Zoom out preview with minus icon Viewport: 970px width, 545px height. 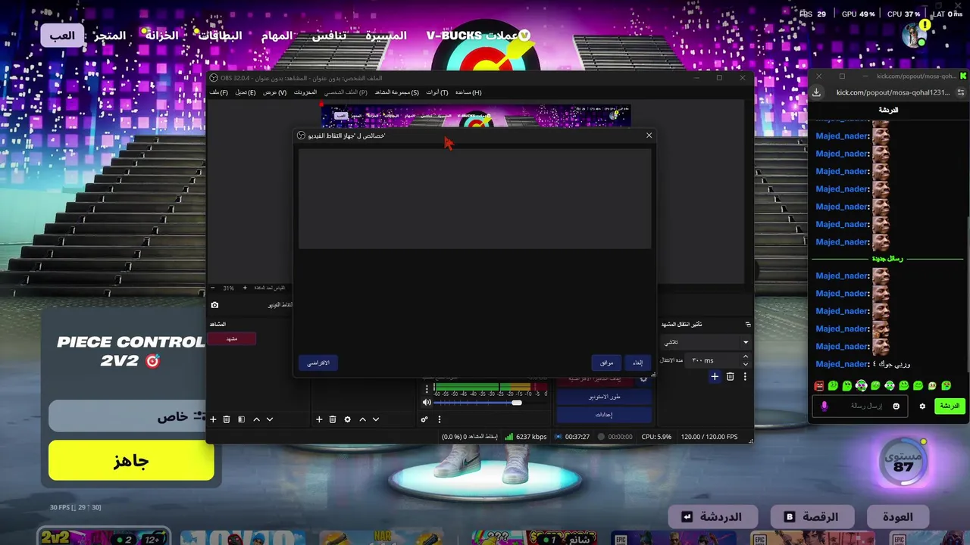click(x=212, y=288)
